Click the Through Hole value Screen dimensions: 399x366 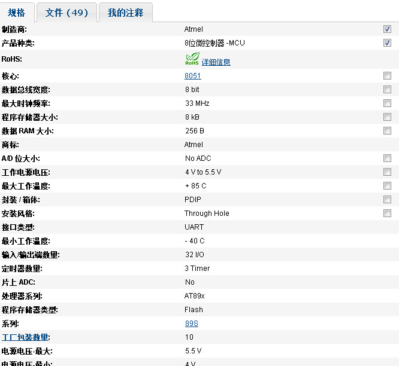coord(207,213)
